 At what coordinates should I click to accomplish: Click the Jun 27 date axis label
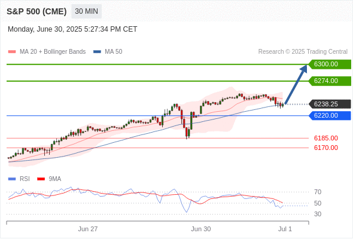point(88,229)
